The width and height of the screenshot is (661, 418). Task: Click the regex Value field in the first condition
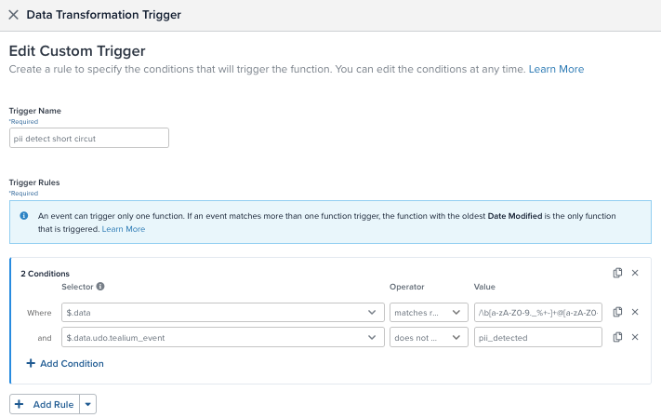pyautogui.click(x=537, y=313)
